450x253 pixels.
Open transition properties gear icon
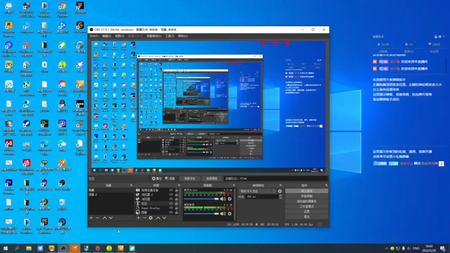pos(280,191)
